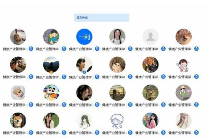The image size is (208, 139).
Task: Click the orange badge on the mountain silhouette avatar
Action: 51,72
